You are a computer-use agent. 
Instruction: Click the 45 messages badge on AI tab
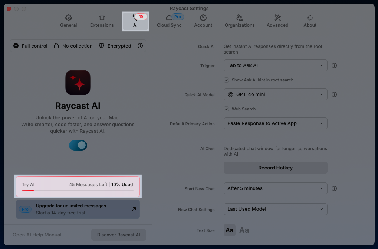[x=141, y=16]
